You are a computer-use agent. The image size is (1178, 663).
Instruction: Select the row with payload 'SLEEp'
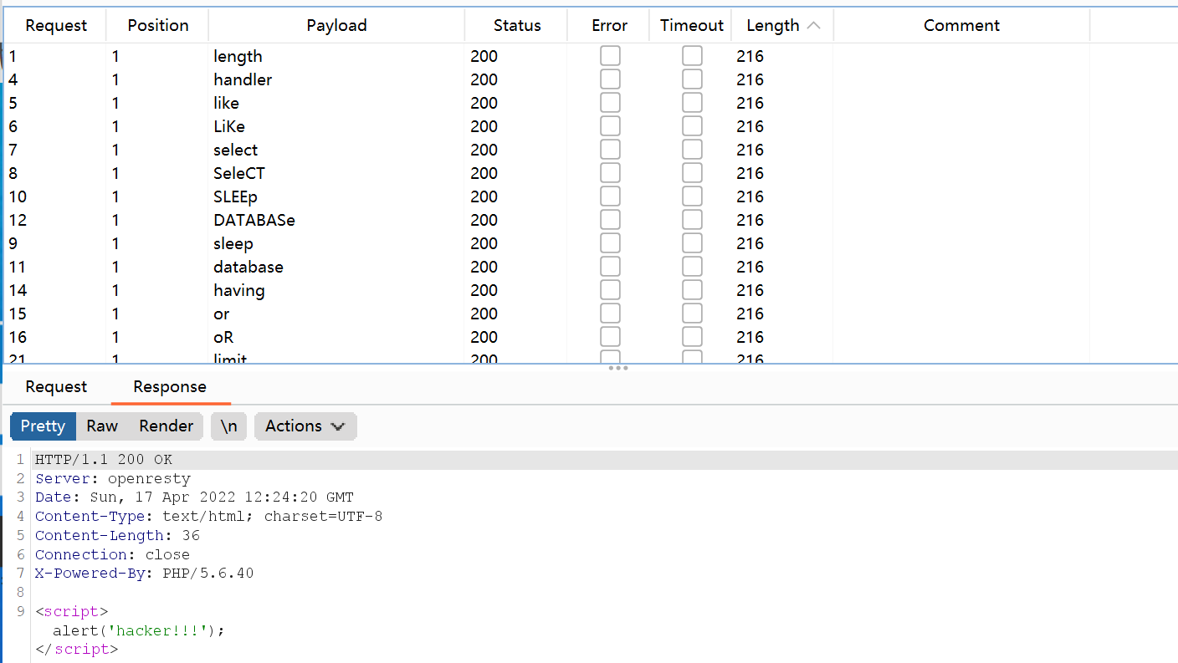click(x=589, y=196)
